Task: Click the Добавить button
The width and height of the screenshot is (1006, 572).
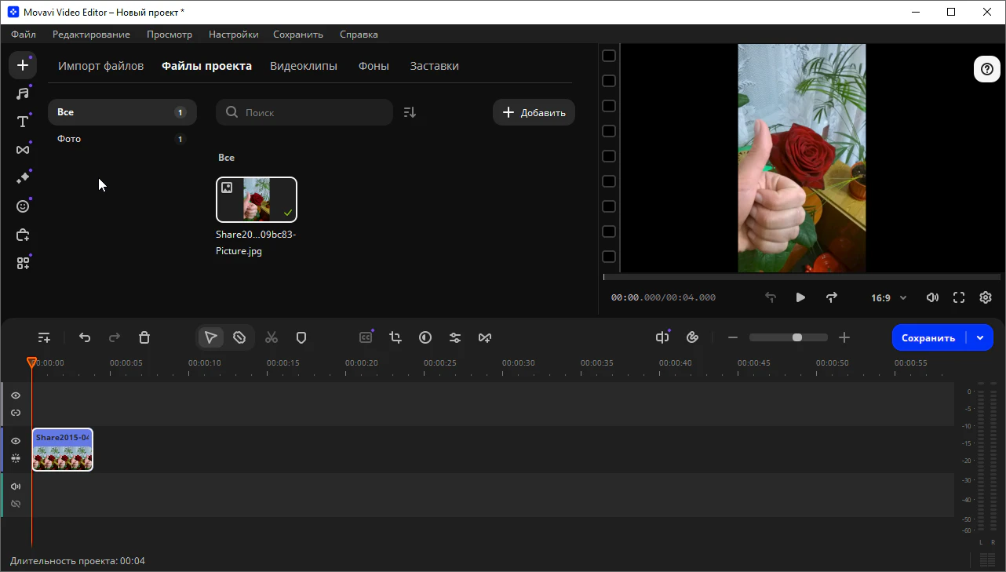Action: 534,112
